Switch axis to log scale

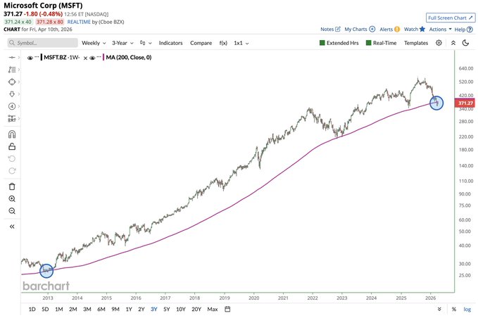tap(467, 309)
